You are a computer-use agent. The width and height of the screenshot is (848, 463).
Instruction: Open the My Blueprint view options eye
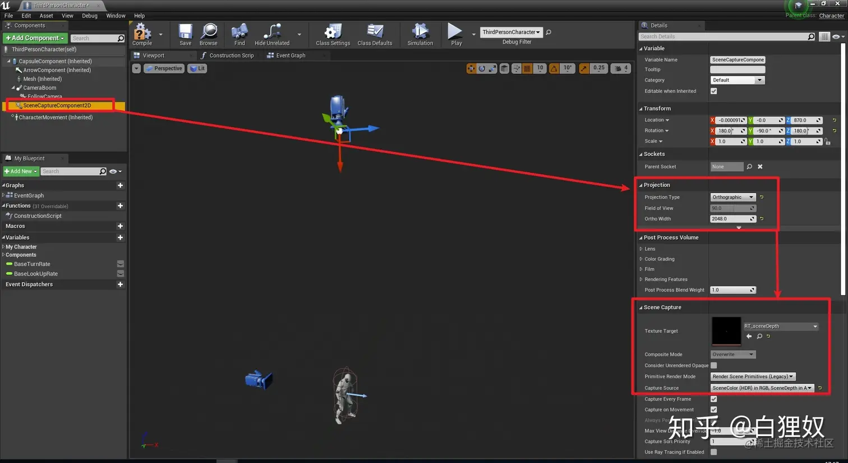115,171
